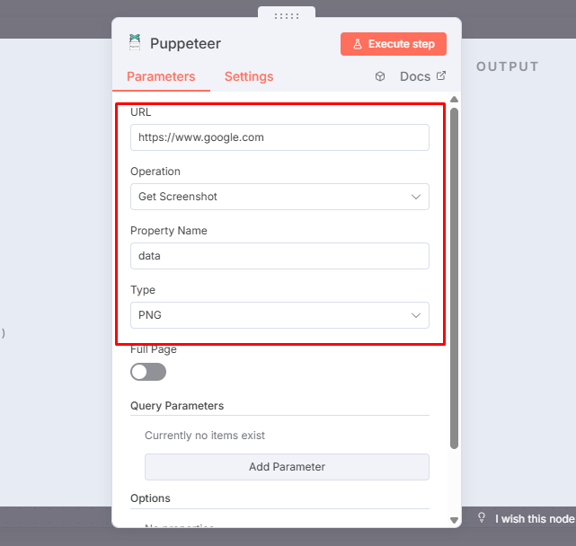The height and width of the screenshot is (546, 576).
Task: Click the cube icon beside Docs
Action: point(380,76)
